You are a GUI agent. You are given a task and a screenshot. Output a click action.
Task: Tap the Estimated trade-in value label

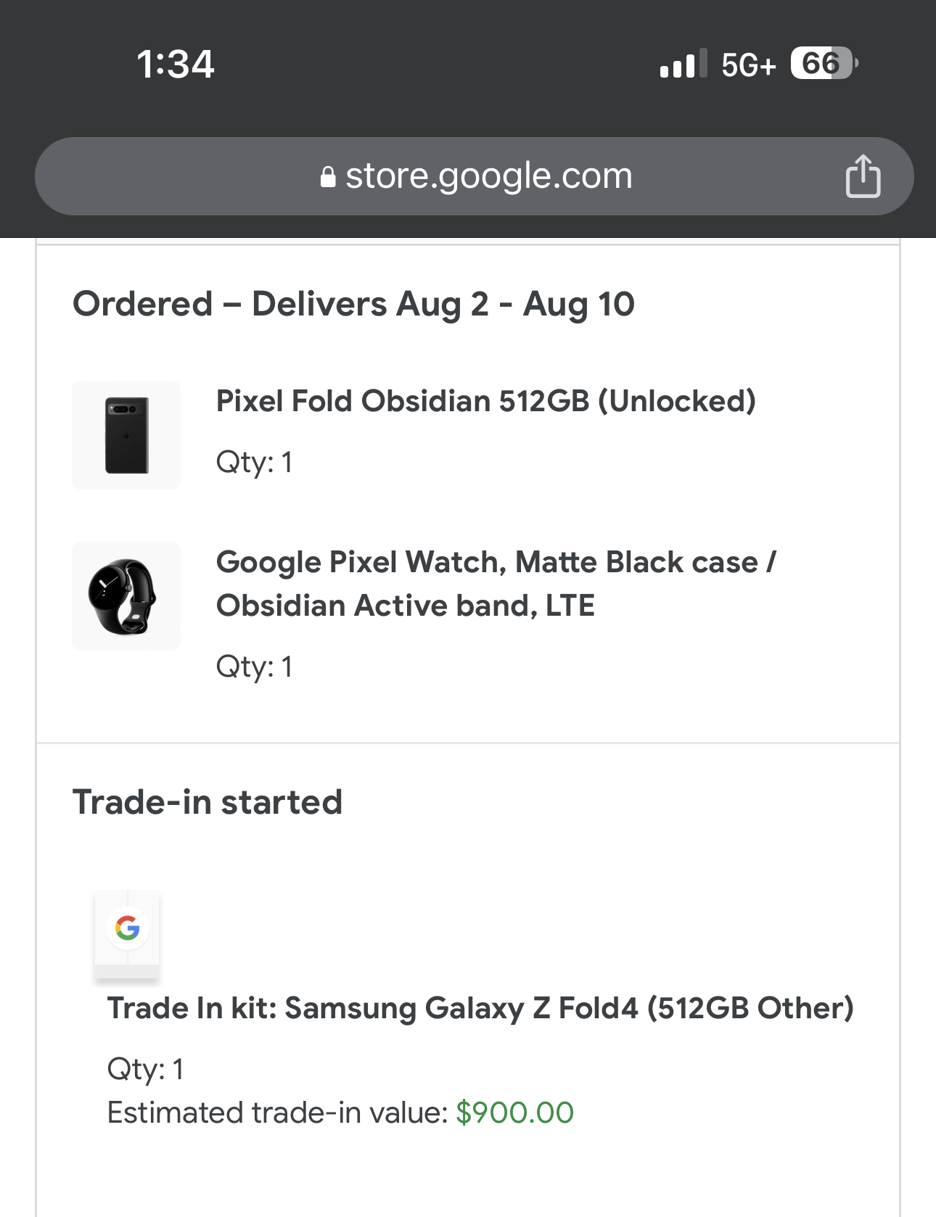point(278,1113)
